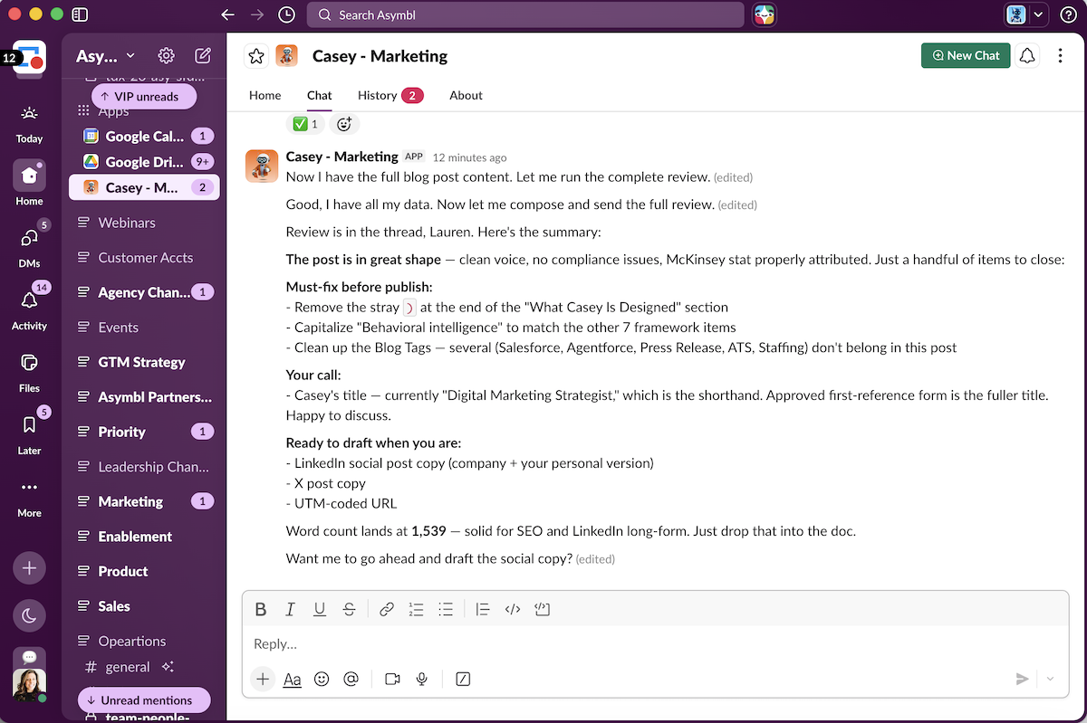The width and height of the screenshot is (1087, 723).
Task: Jump to VIP unreads
Action: click(x=143, y=96)
